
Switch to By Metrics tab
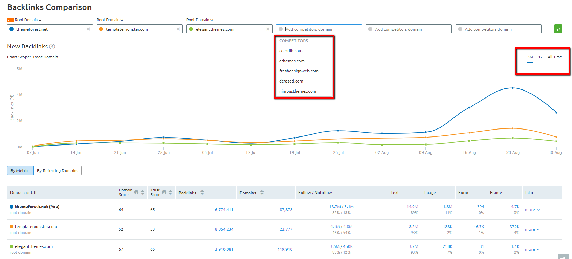20,171
